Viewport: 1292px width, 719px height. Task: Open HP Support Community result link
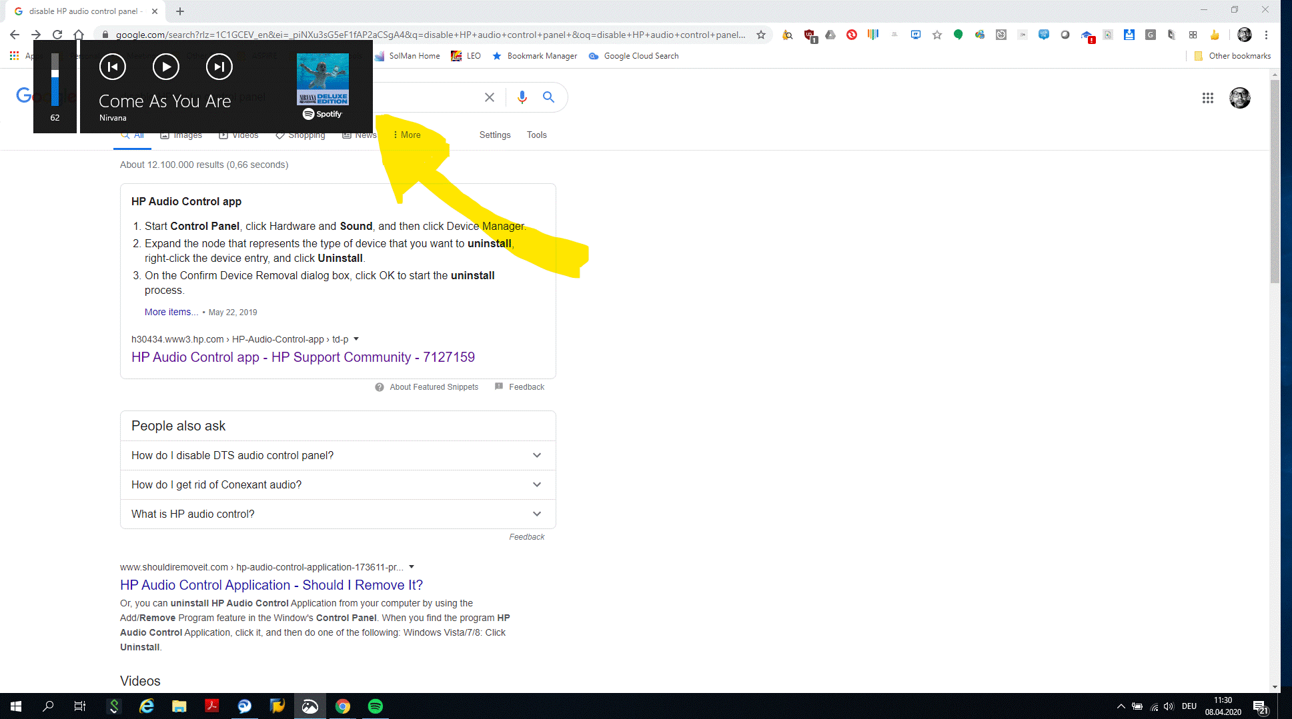click(x=303, y=357)
